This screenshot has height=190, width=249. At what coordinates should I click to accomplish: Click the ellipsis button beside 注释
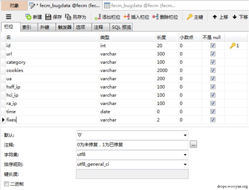pyautogui.click(x=193, y=144)
